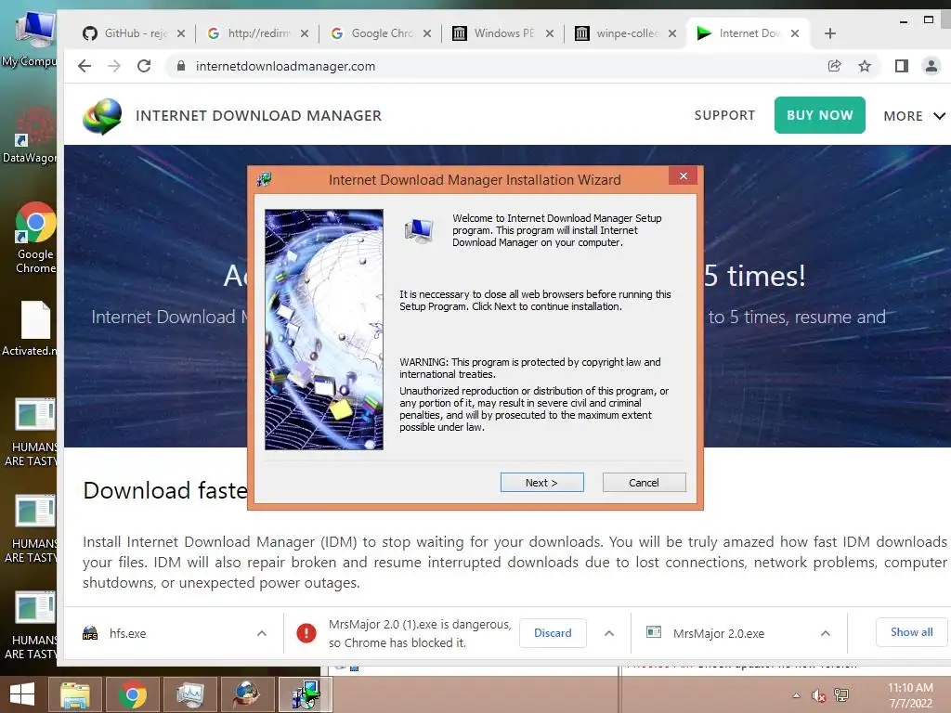
Task: Open the globe application on the taskbar
Action: pyautogui.click(x=247, y=694)
